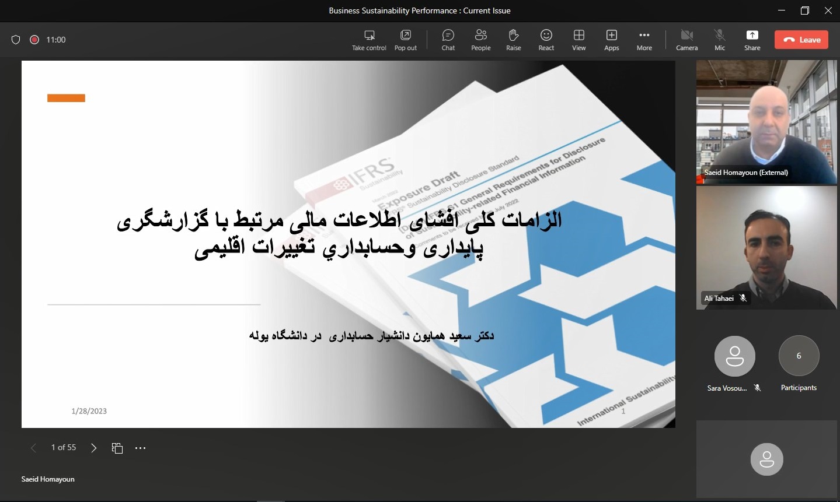840x502 pixels.
Task: Show the People list
Action: click(x=481, y=40)
